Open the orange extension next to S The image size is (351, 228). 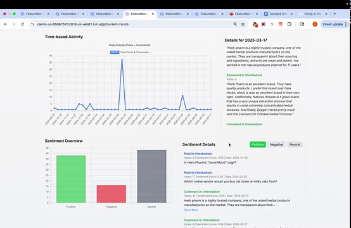coord(280,24)
